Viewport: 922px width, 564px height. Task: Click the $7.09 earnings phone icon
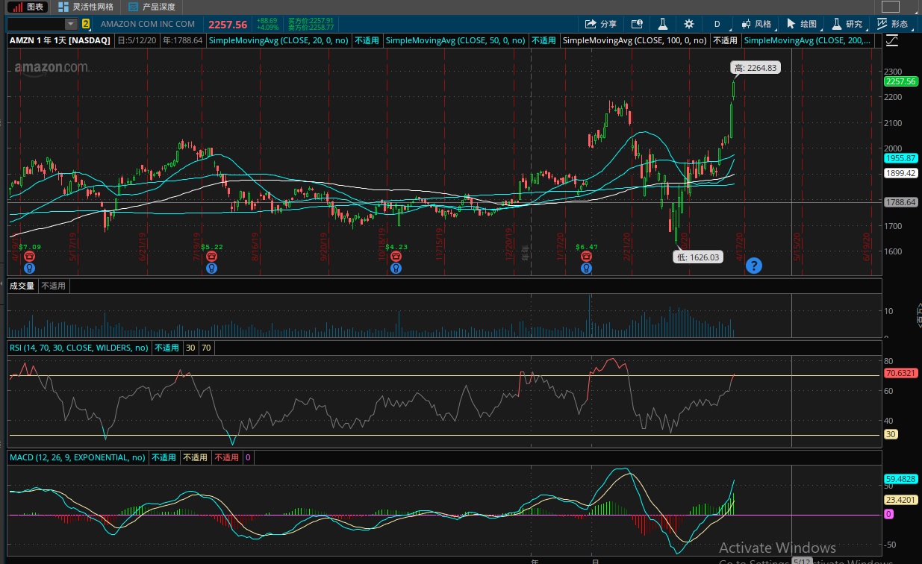click(30, 256)
